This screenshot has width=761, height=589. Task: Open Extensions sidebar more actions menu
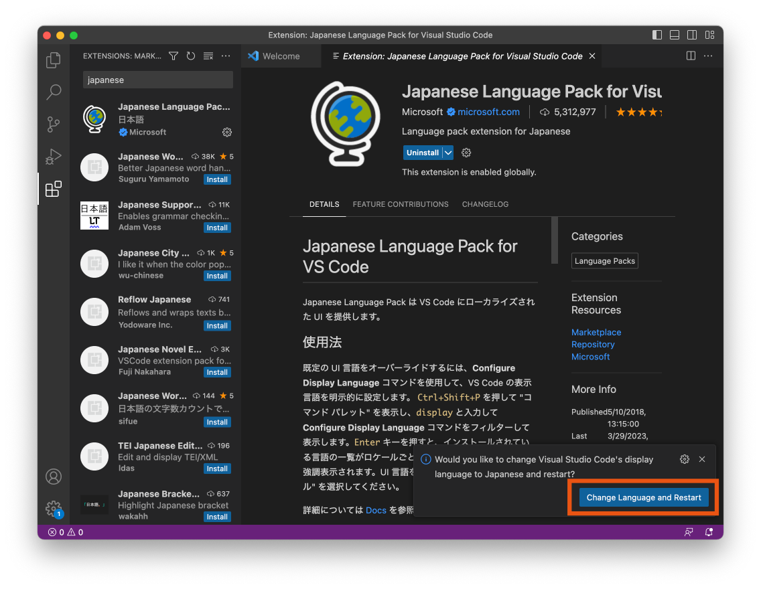click(226, 56)
